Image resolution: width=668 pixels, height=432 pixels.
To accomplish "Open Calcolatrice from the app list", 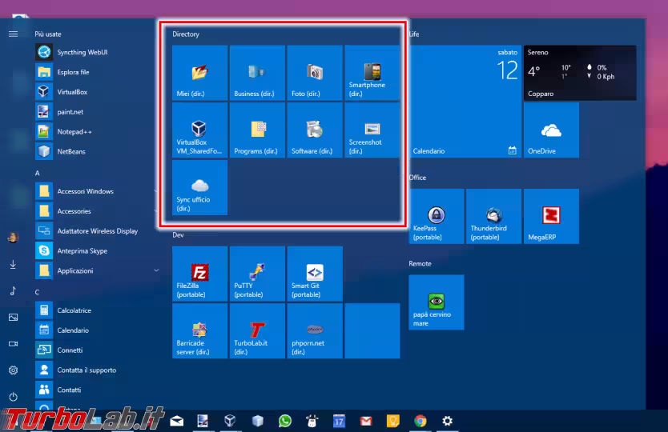I will click(96, 310).
